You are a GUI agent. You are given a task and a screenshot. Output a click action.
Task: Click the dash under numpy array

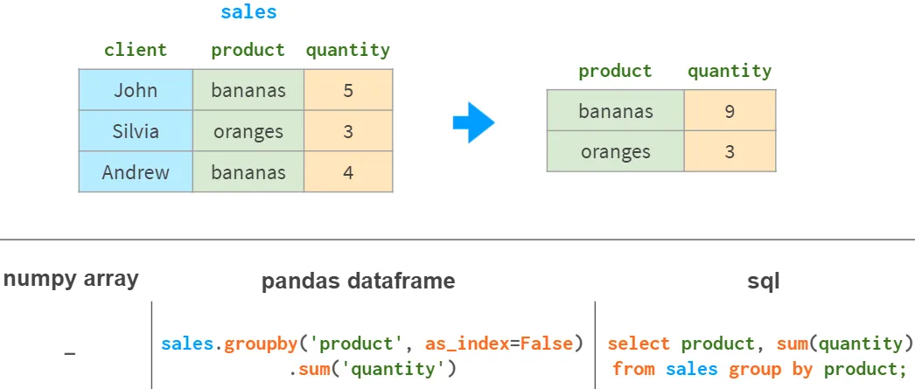[70, 354]
